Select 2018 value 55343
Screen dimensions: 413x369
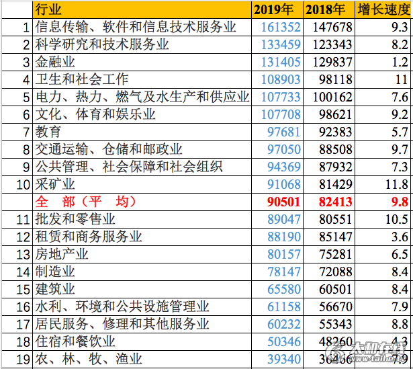tap(329, 324)
